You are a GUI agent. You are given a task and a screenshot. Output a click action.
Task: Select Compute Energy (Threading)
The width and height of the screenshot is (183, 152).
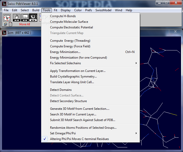coord(90,41)
